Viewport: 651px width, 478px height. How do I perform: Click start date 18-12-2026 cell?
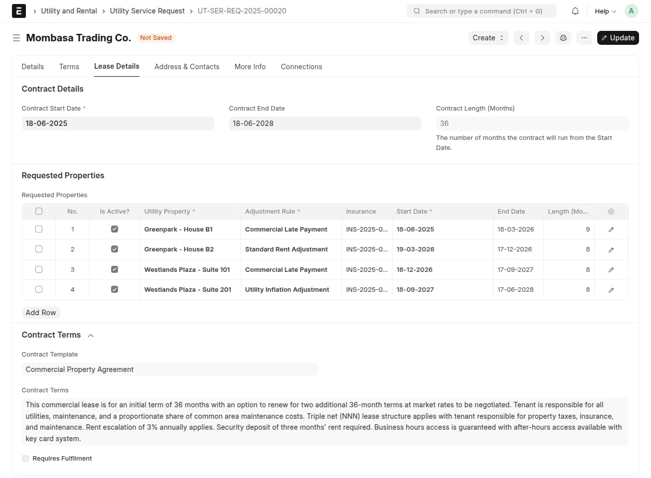click(443, 270)
